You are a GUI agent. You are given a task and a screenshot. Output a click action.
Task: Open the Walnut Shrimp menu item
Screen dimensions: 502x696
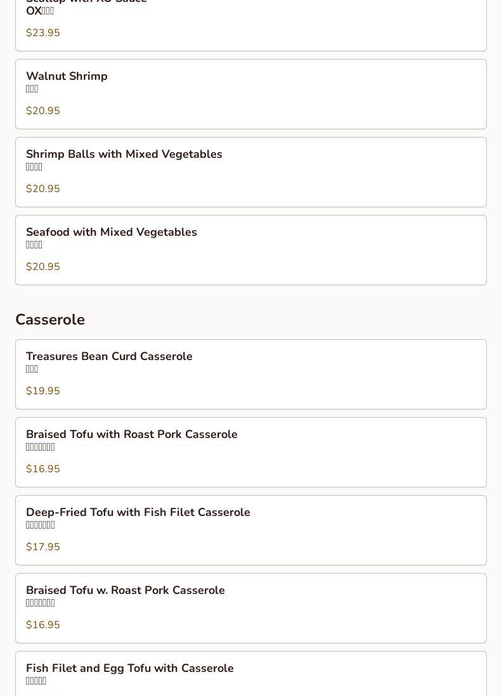click(x=67, y=77)
